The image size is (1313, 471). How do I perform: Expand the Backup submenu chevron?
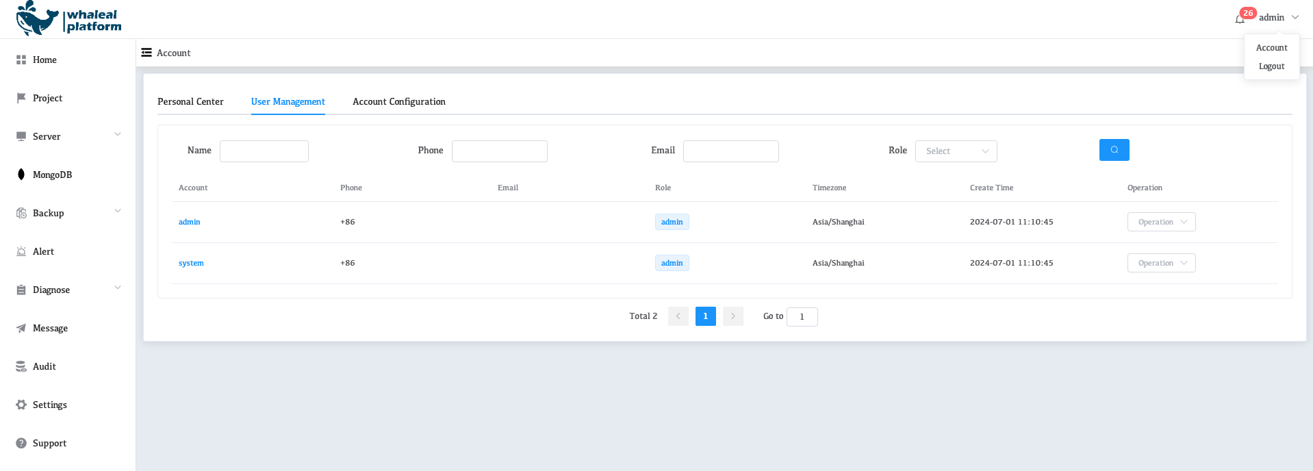[x=118, y=212]
